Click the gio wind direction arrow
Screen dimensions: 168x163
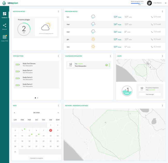coord(152,39)
